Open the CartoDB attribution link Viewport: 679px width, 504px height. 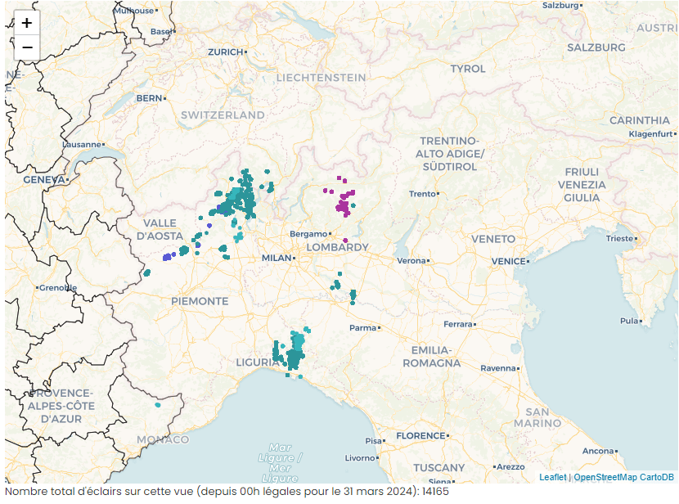657,477
